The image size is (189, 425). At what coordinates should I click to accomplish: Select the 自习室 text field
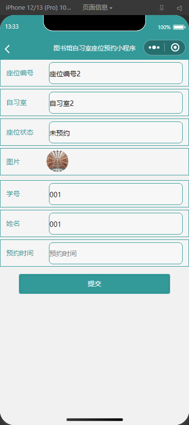pyautogui.click(x=116, y=102)
